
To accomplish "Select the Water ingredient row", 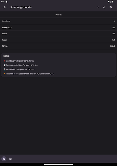I will [x=58, y=34].
